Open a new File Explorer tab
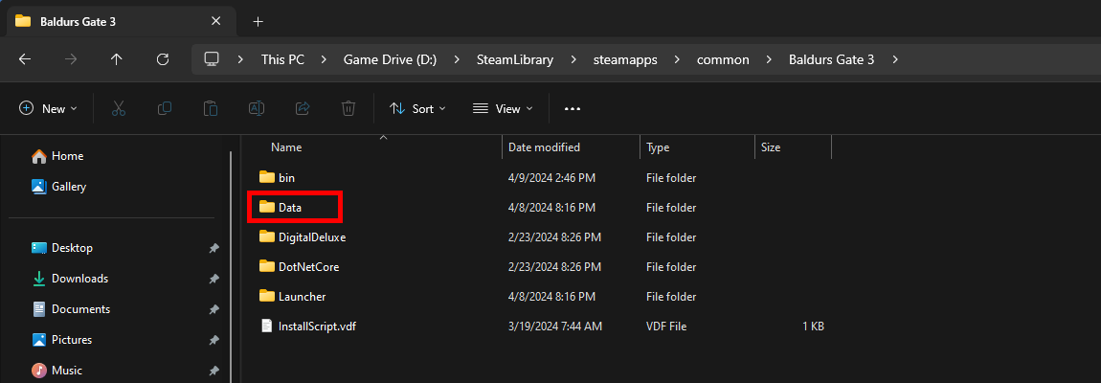Image resolution: width=1101 pixels, height=383 pixels. pos(258,22)
